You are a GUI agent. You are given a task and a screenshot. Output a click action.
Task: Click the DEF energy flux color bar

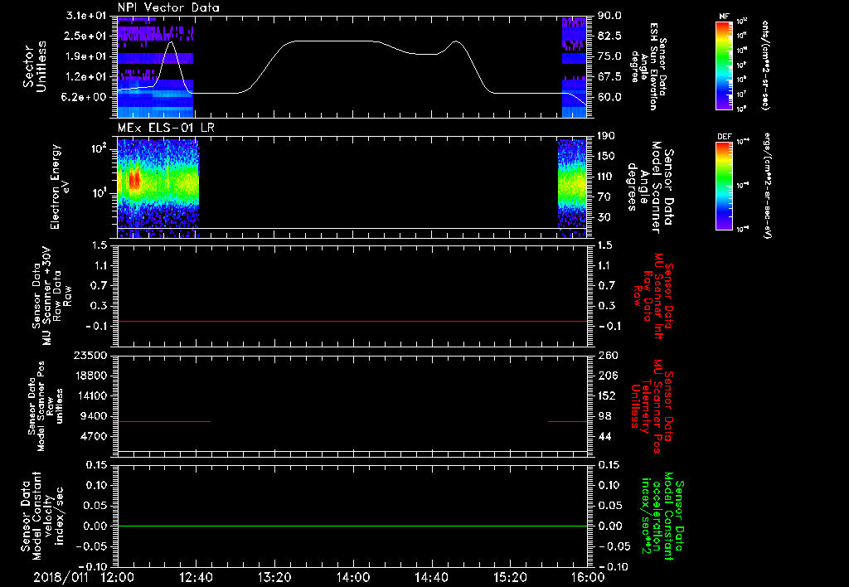pos(725,186)
